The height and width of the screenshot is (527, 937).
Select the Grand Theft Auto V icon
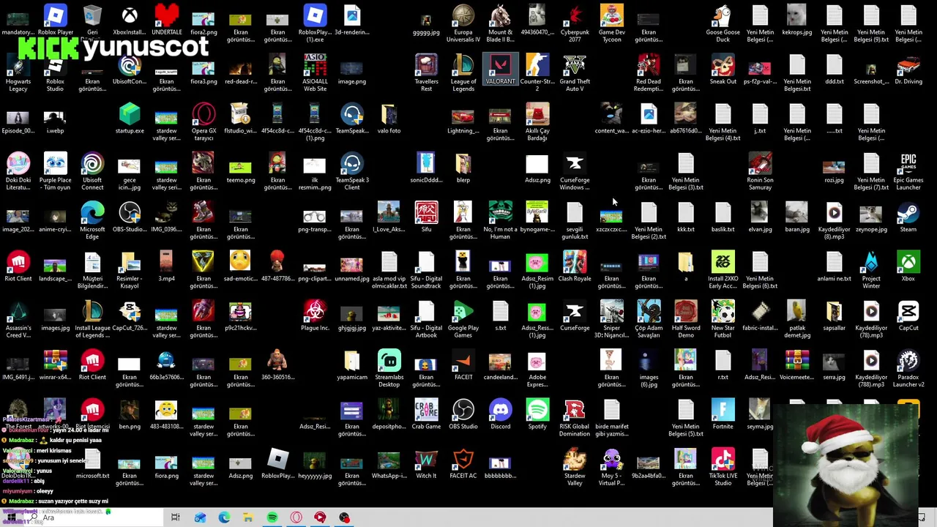[575, 72]
